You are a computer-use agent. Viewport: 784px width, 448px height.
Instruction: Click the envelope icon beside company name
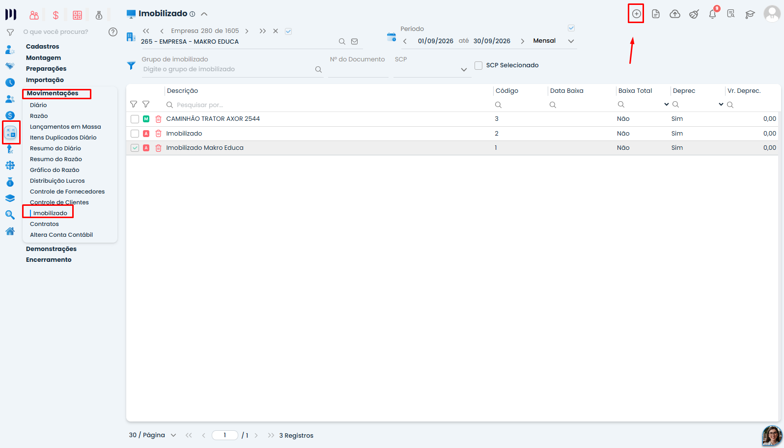tap(354, 42)
